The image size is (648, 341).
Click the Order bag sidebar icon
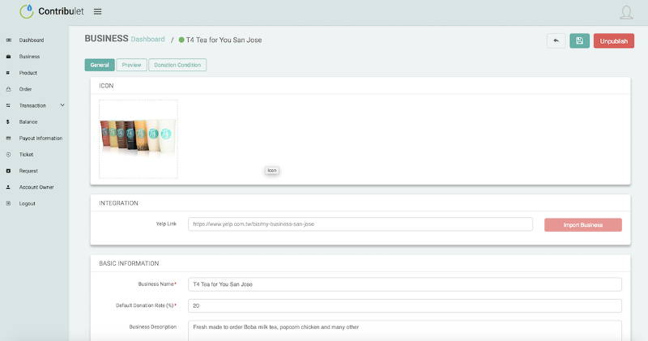click(x=8, y=89)
